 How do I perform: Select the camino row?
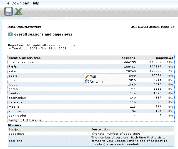pos(91,93)
